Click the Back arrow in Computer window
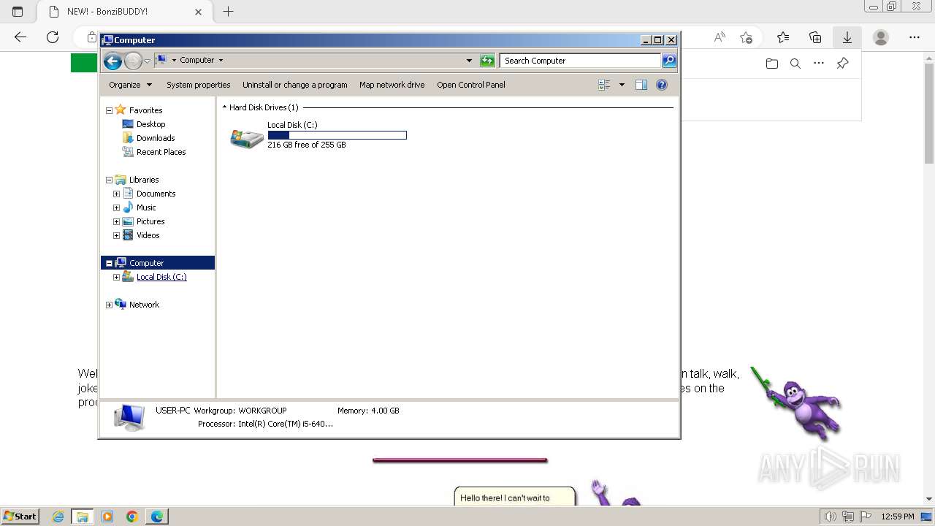 coord(112,61)
